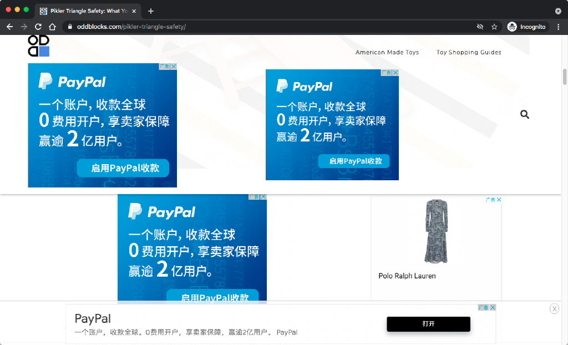View site security lock info
The image size is (568, 345).
click(x=70, y=27)
